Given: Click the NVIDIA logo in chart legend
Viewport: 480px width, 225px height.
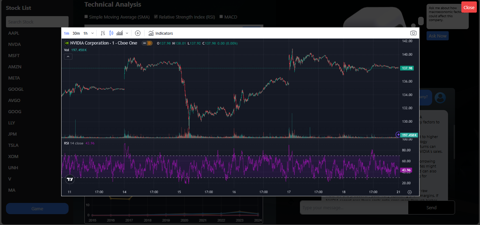Looking at the screenshot, I should click(x=66, y=43).
